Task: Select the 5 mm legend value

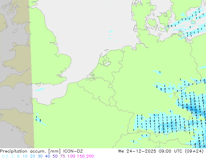Action: (18, 156)
